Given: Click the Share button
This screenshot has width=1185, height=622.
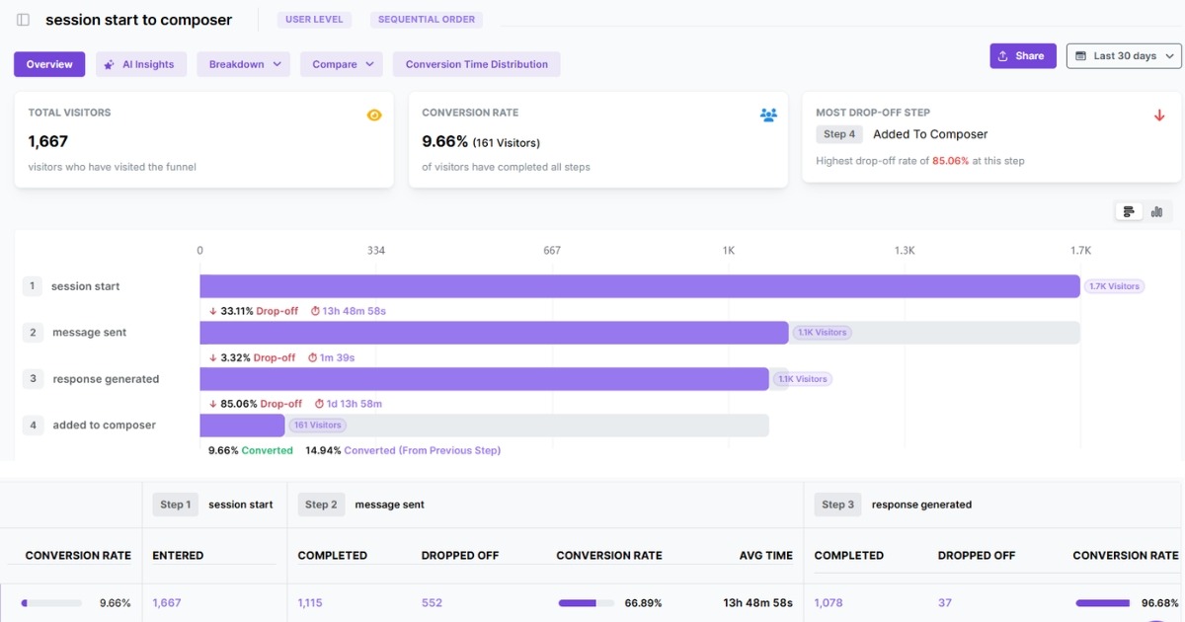Looking at the screenshot, I should point(1022,55).
